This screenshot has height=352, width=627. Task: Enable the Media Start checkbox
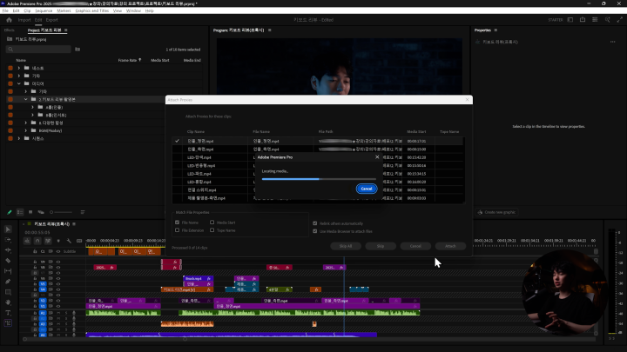[211, 223]
